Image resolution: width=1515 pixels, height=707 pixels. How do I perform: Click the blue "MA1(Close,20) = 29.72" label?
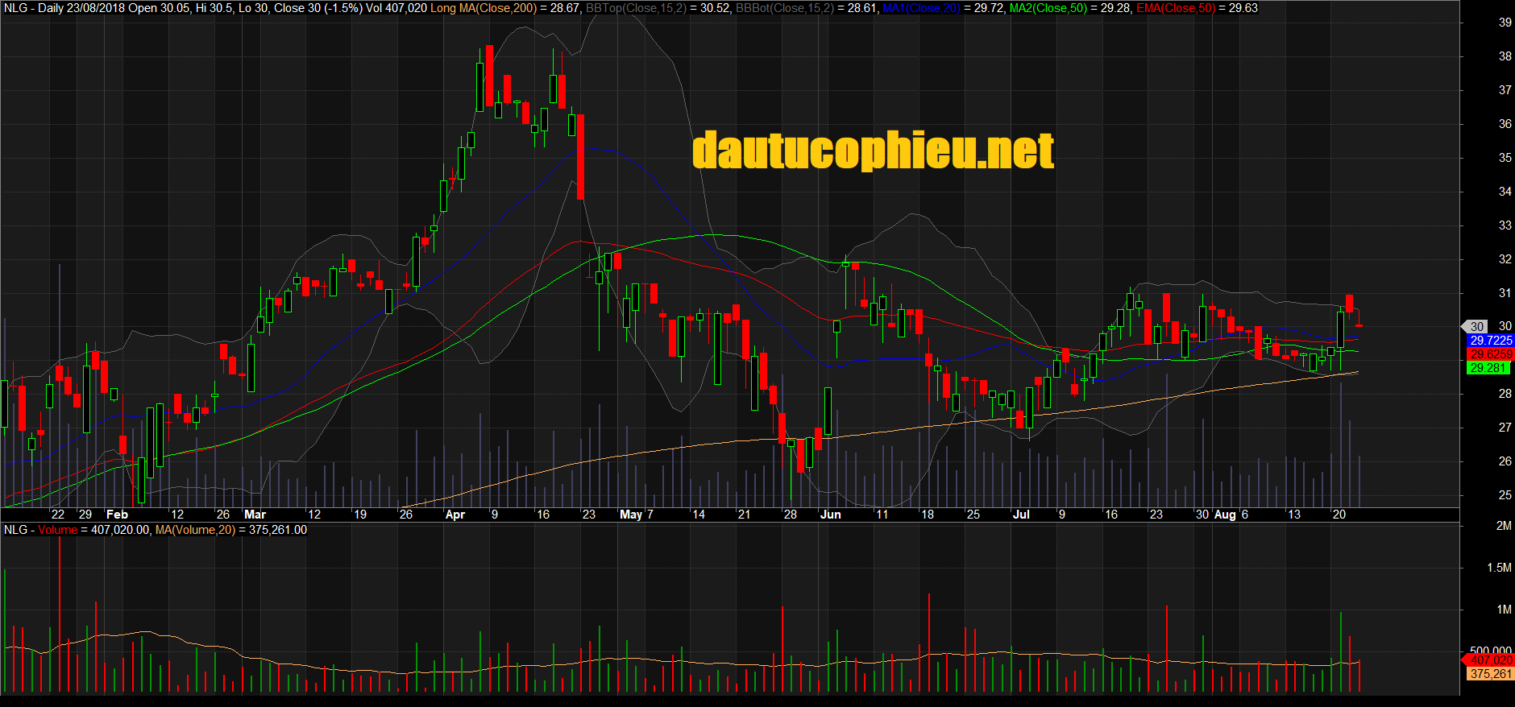point(943,8)
